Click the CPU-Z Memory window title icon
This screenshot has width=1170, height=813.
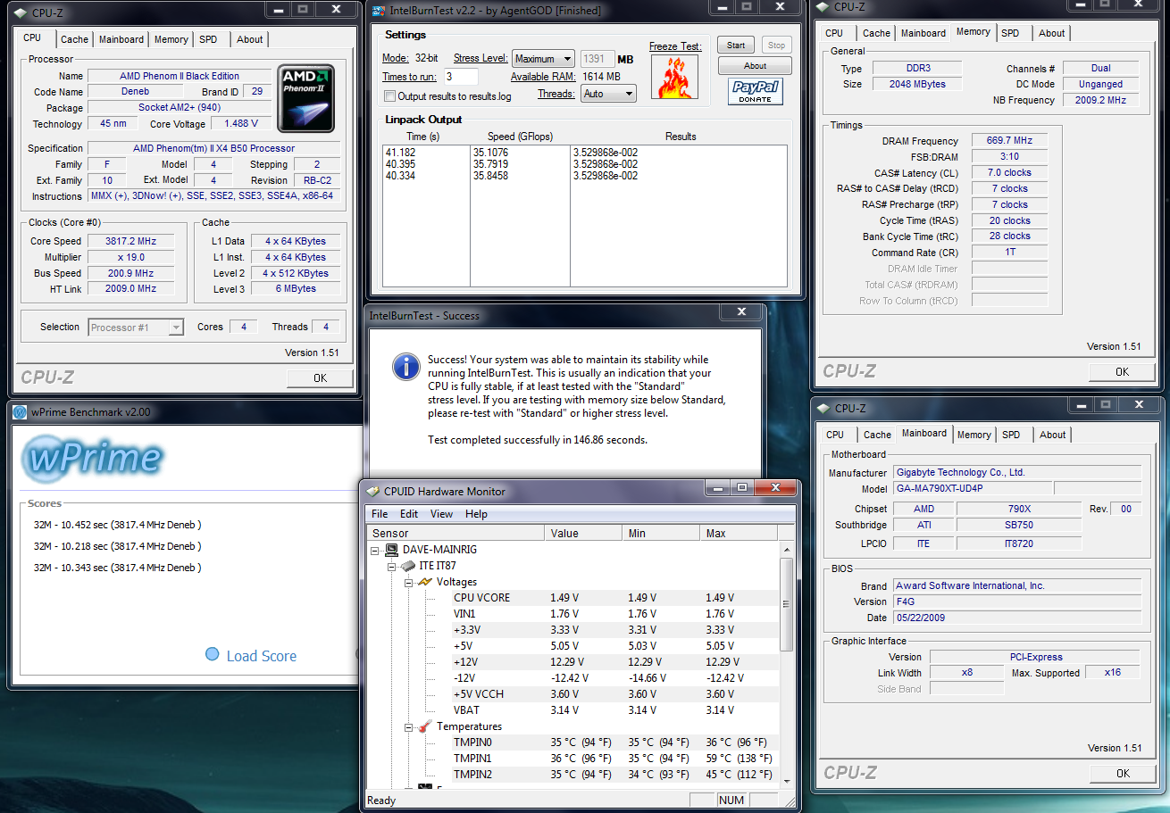click(x=823, y=7)
